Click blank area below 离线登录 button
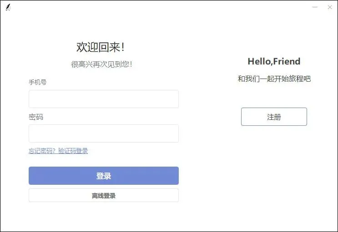Screen dimensions: 338x232 [x=103, y=216]
